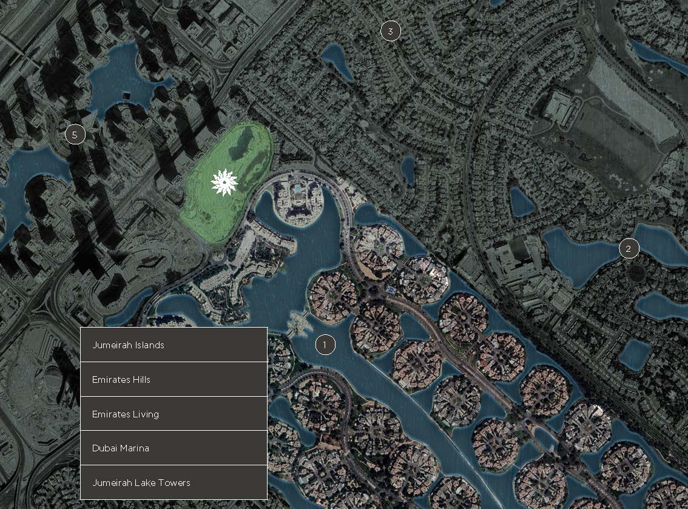Viewport: 688px width, 509px height.
Task: Choose Jumeirah Islands in the legend
Action: 174,345
